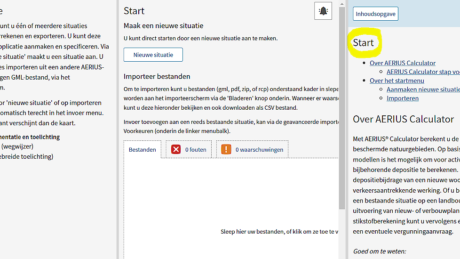Viewport: 460px width, 259px height.
Task: Click the orange warning exclamation icon
Action: [x=226, y=149]
